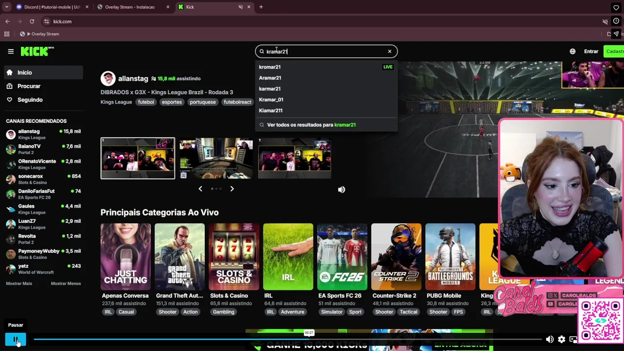This screenshot has height=351, width=624.
Task: Pause the video with the Pausar button
Action: point(16,339)
